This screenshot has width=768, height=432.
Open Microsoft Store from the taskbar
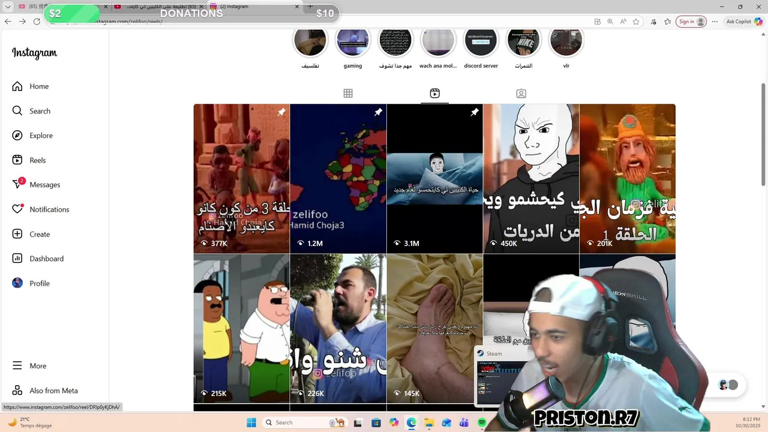coord(376,422)
